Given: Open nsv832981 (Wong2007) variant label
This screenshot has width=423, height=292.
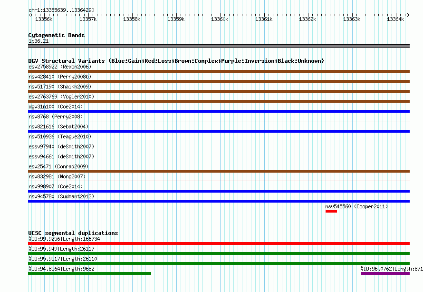Looking at the screenshot, I should [57, 176].
